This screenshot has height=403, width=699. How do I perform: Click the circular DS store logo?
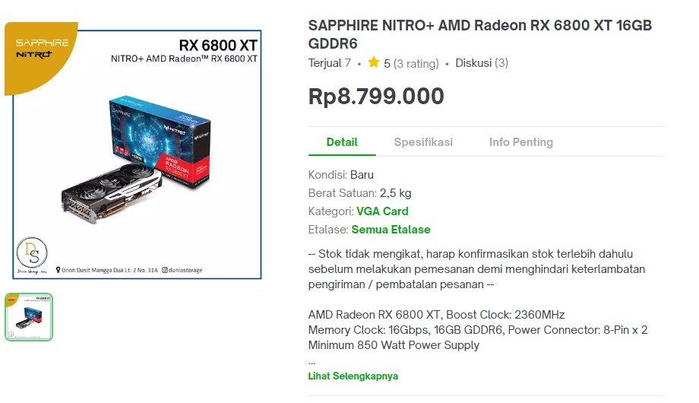coord(33,252)
